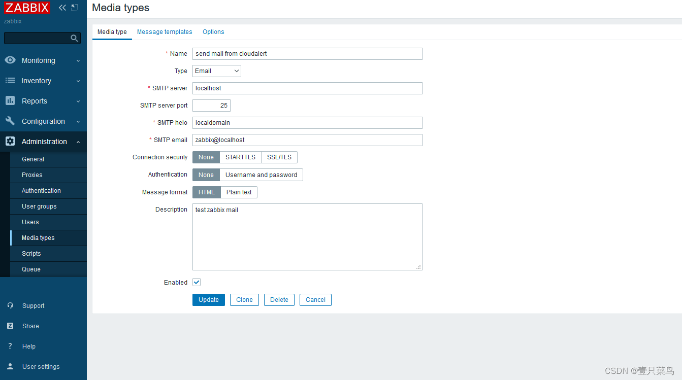
Task: Open the Type dropdown showing Email
Action: (x=217, y=71)
